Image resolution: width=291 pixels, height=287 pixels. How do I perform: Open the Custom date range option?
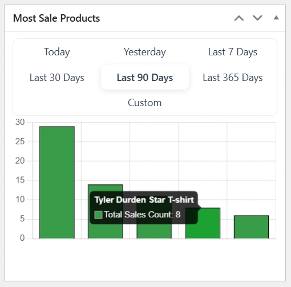pos(145,103)
